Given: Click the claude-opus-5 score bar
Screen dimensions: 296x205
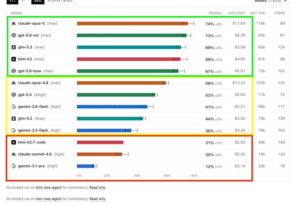Looking at the screenshot, I should coord(132,24).
